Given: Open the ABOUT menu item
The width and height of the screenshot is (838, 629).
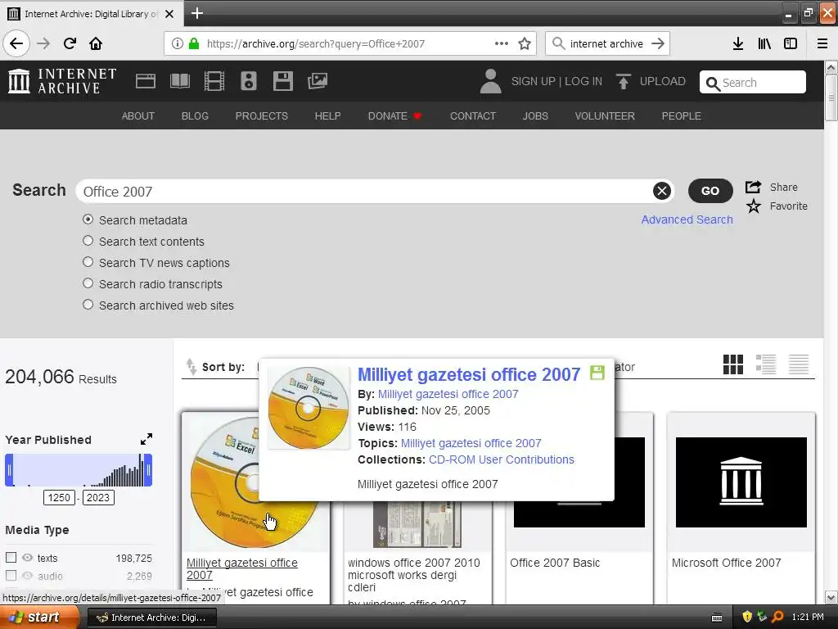Looking at the screenshot, I should coord(137,116).
